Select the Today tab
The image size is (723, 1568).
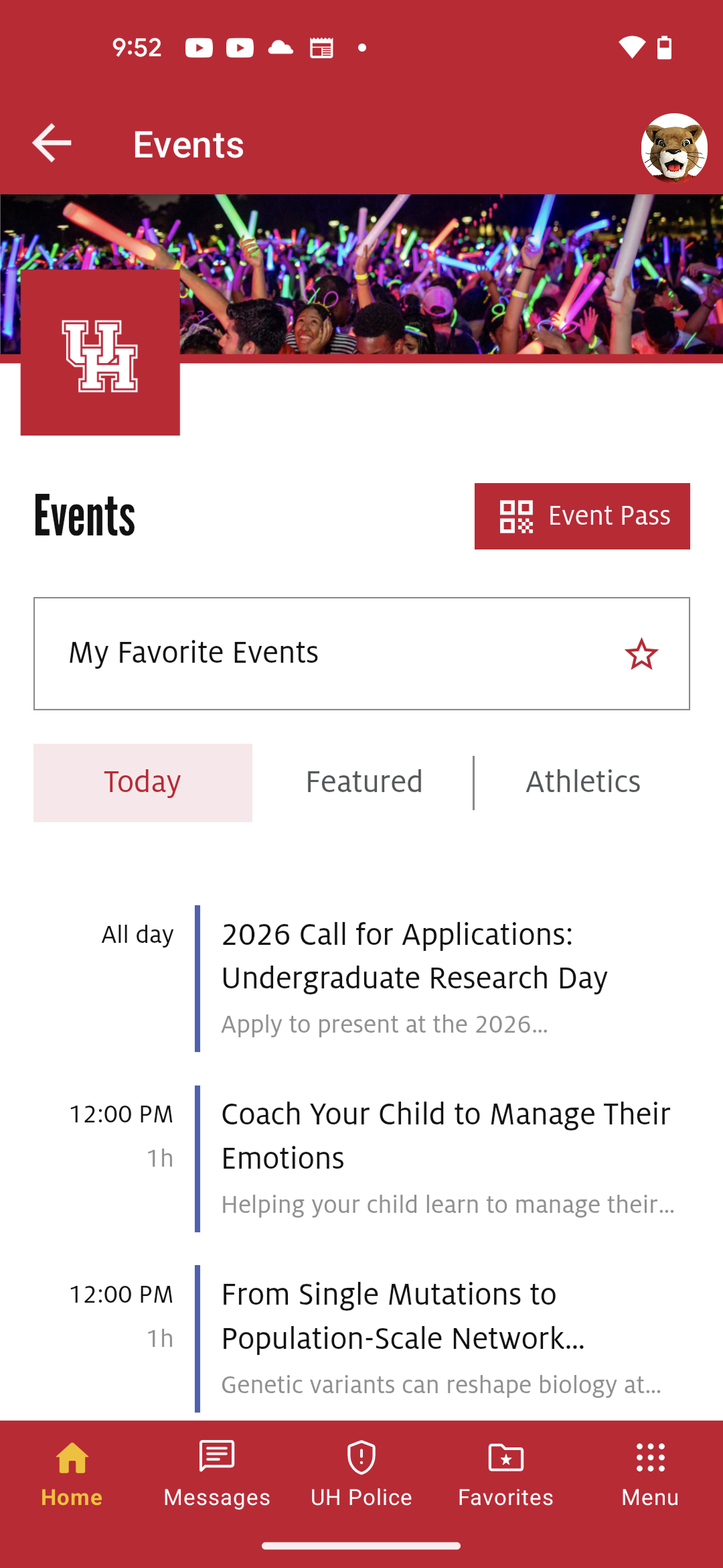tap(143, 782)
